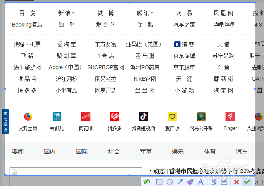
Task: Switch to the 体育 news tab
Action: click(210, 151)
